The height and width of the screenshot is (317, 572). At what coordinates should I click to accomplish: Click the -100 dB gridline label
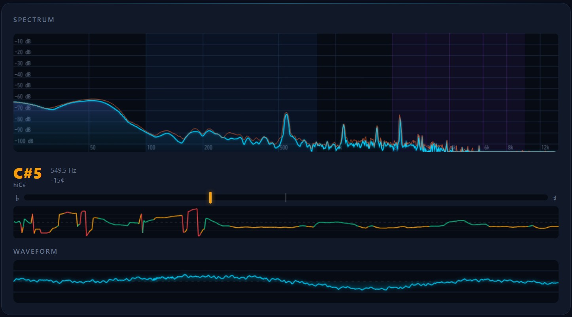24,141
